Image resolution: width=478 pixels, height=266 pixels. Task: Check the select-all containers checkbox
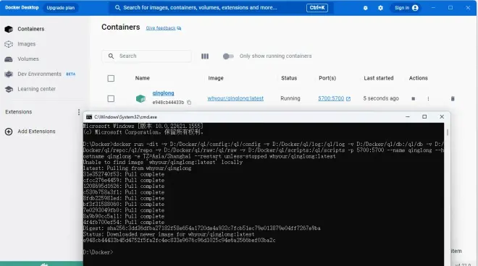111,79
